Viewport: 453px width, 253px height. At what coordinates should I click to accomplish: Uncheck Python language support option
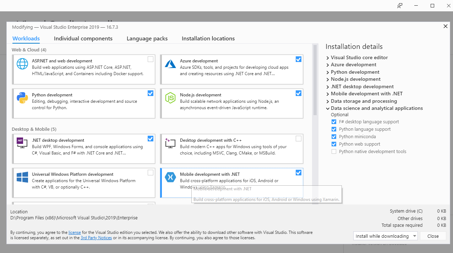pyautogui.click(x=334, y=129)
